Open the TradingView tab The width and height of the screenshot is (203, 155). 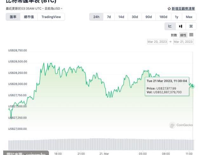[51, 17]
